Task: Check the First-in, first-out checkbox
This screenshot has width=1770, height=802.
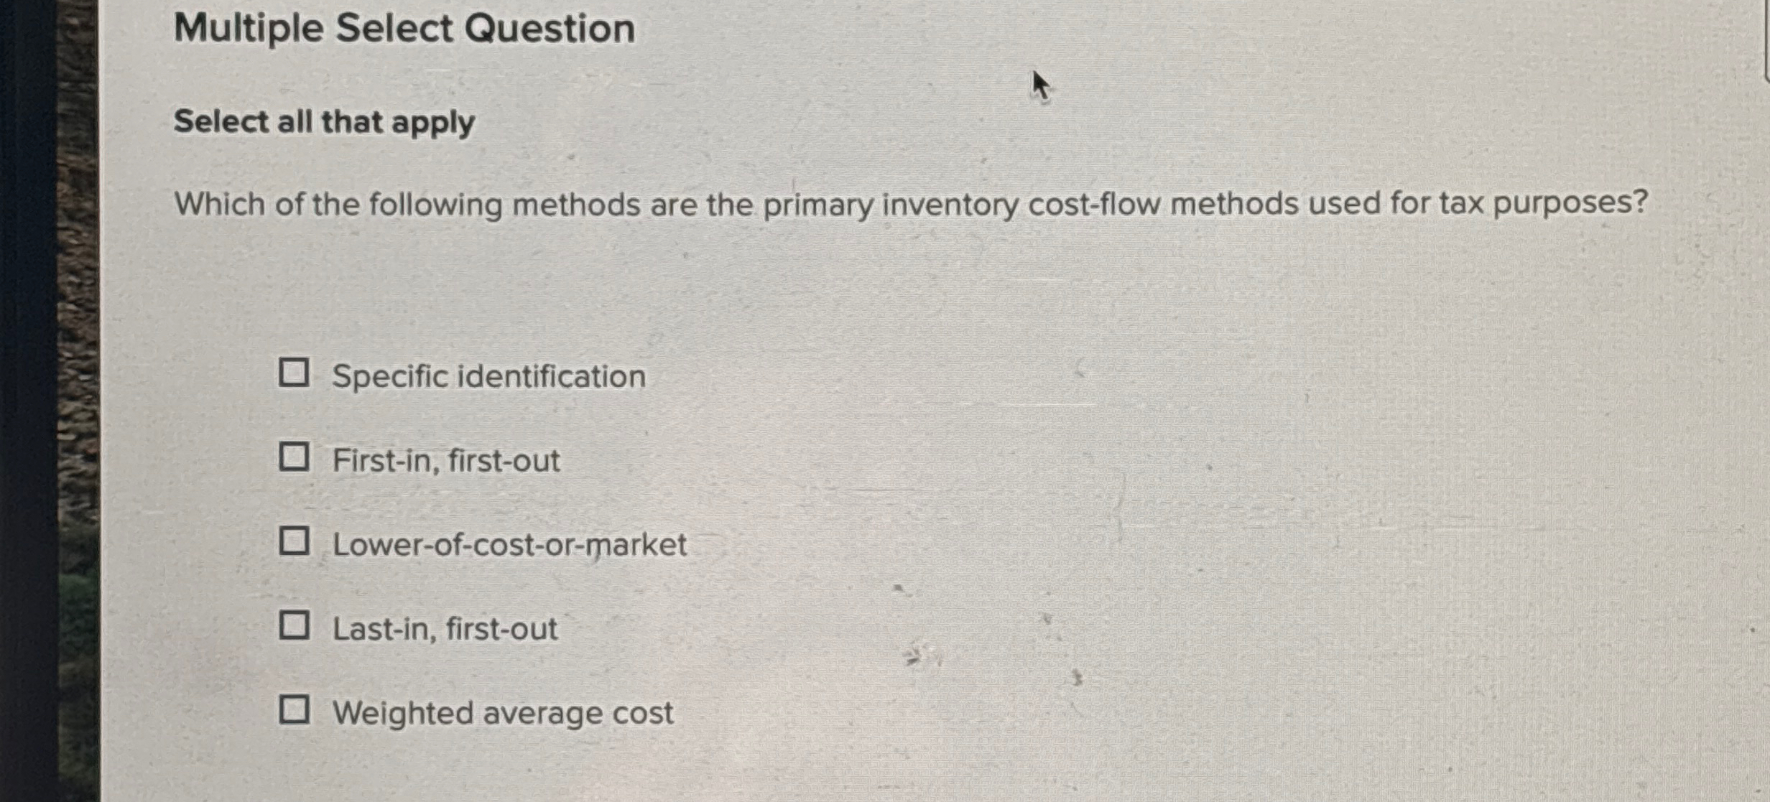Action: 295,457
